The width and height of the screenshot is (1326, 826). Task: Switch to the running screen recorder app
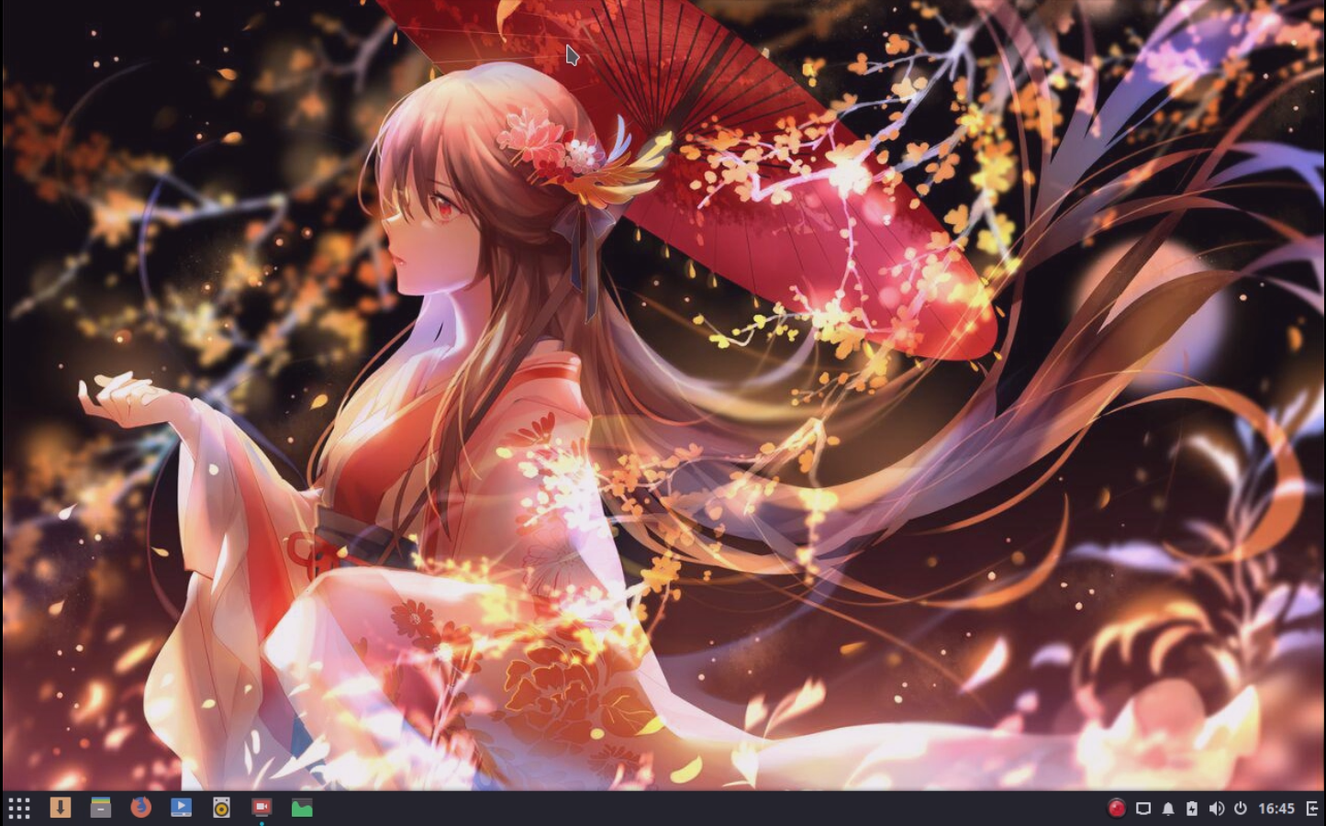pyautogui.click(x=262, y=808)
